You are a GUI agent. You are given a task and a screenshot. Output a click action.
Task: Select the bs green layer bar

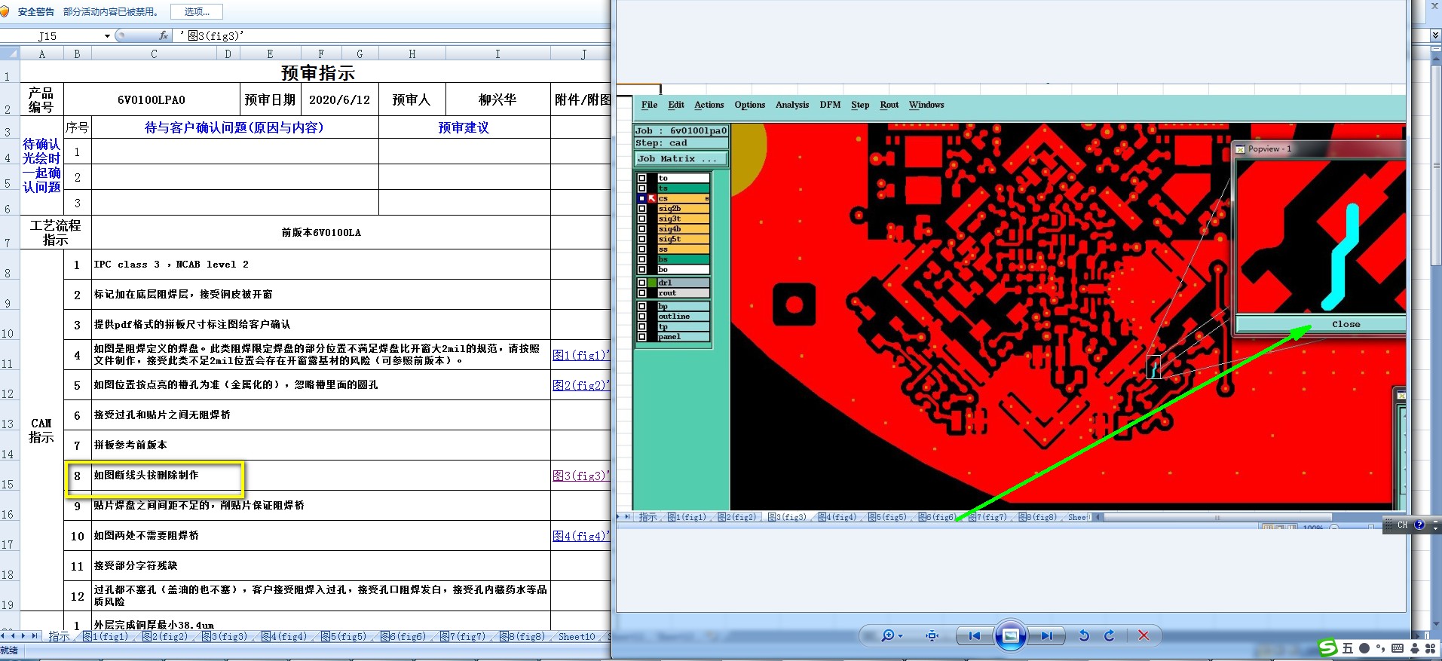[x=683, y=259]
